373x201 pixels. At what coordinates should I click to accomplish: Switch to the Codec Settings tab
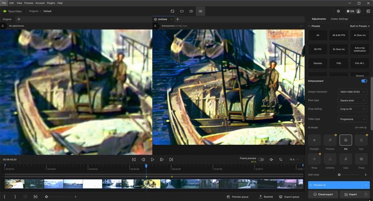pos(339,19)
